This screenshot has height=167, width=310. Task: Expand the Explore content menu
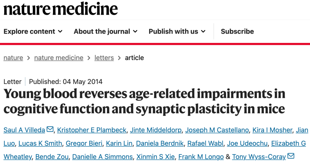[33, 31]
